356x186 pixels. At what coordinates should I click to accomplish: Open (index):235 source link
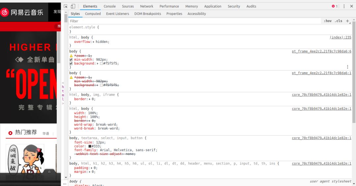340,38
